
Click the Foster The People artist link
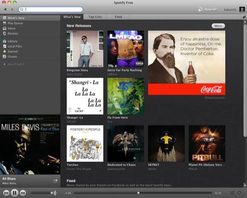pyautogui.click(x=79, y=169)
